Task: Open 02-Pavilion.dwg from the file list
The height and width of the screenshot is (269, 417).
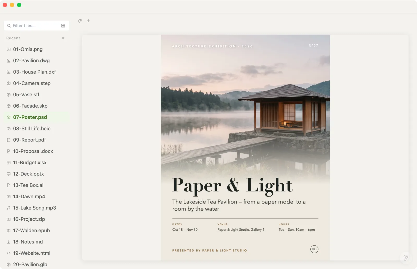Action: pos(36,61)
